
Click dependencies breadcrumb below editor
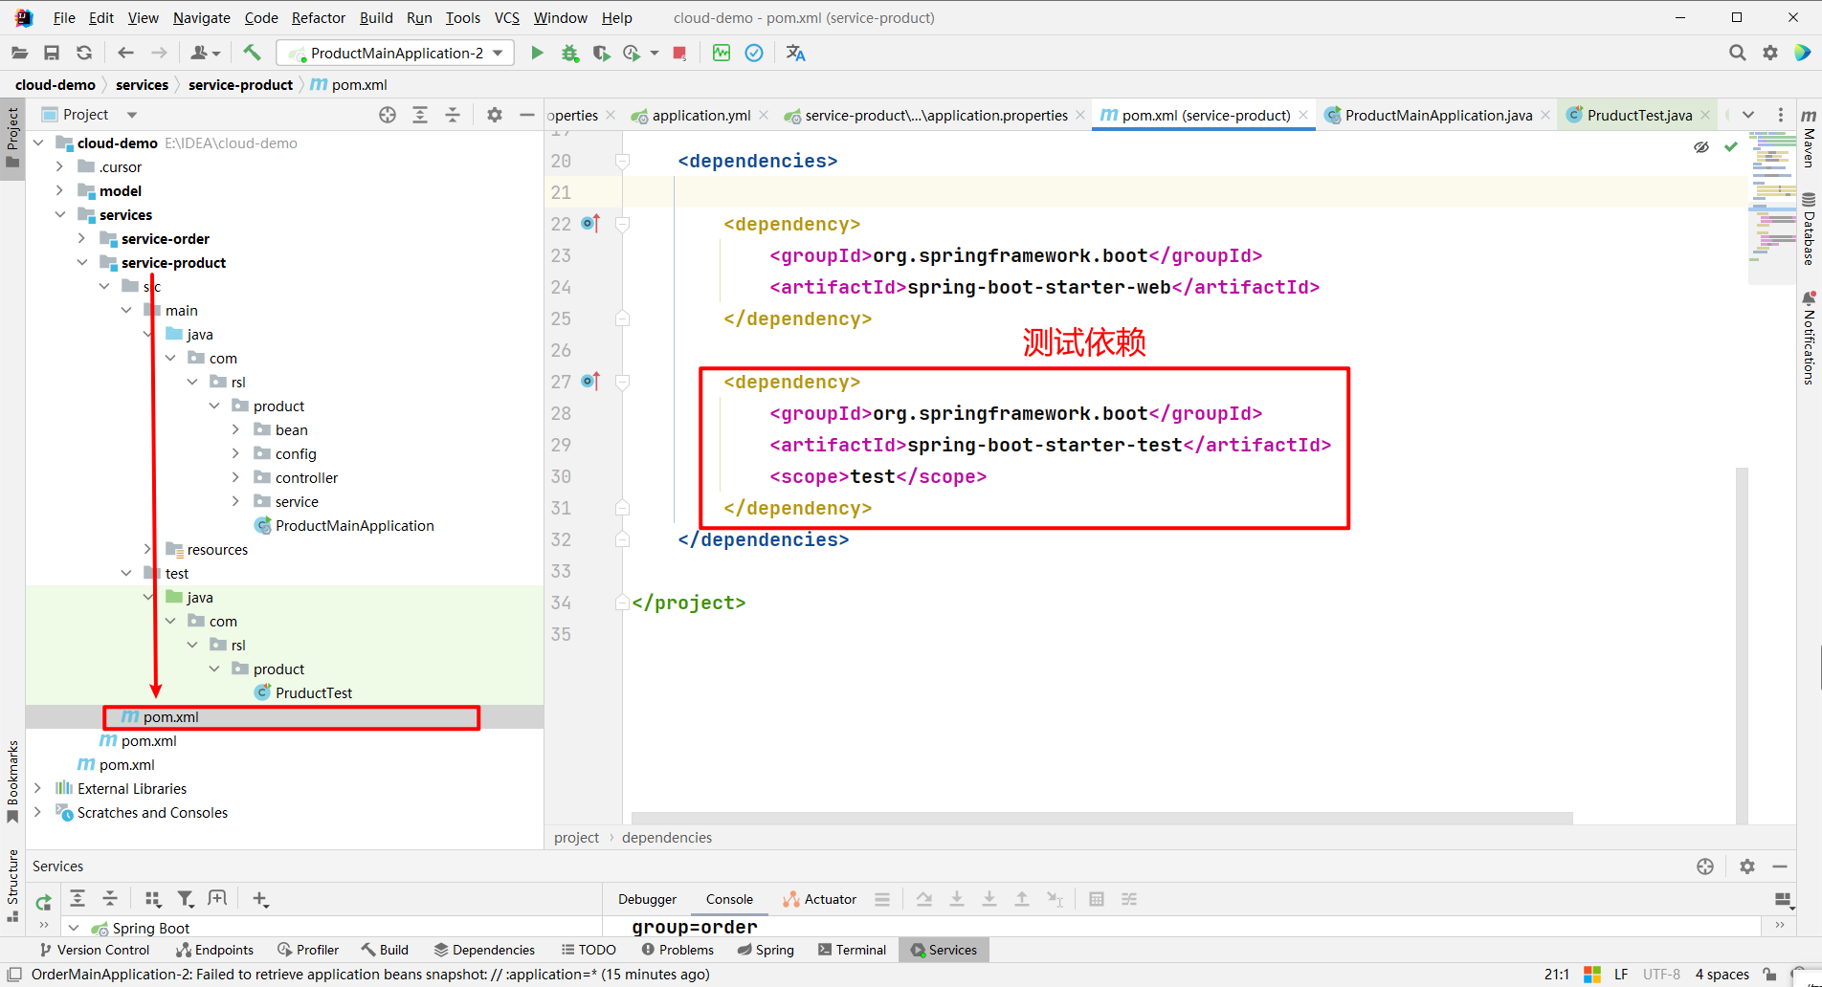(x=667, y=837)
